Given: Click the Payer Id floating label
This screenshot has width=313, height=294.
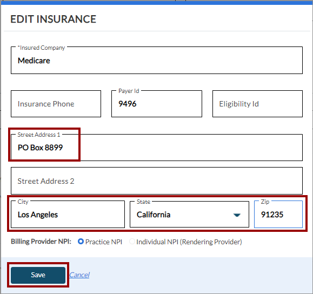Looking at the screenshot, I should click(129, 91).
